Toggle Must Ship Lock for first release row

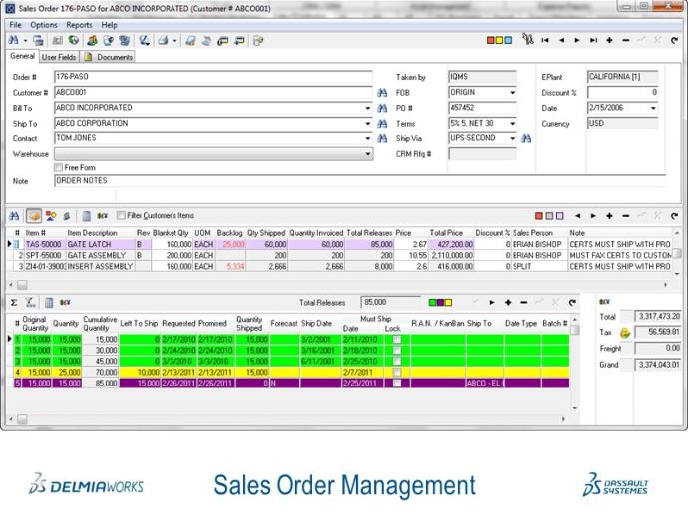point(396,340)
